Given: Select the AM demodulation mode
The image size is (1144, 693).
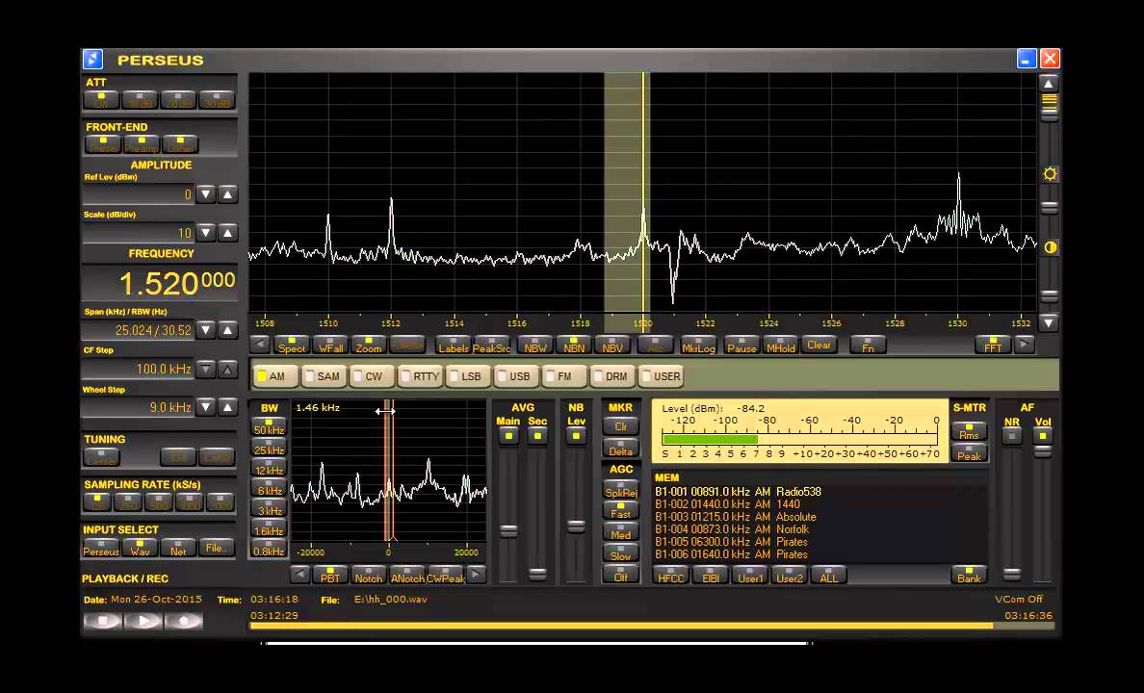Looking at the screenshot, I should 275,376.
